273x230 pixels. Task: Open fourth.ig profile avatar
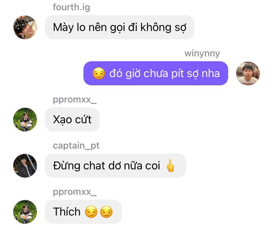click(25, 27)
